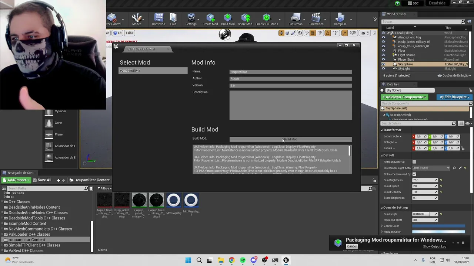The image size is (474, 266).
Task: Toggle visibility of Light Source actor
Action: pyautogui.click(x=383, y=55)
